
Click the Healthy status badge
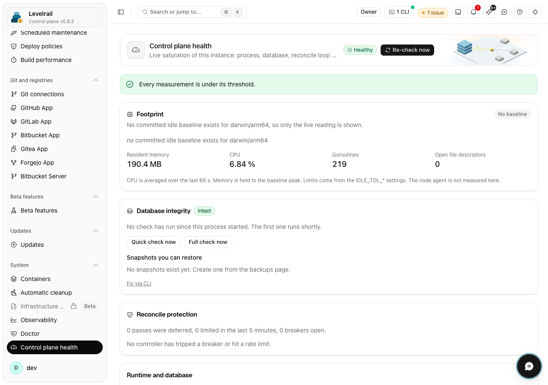[360, 50]
